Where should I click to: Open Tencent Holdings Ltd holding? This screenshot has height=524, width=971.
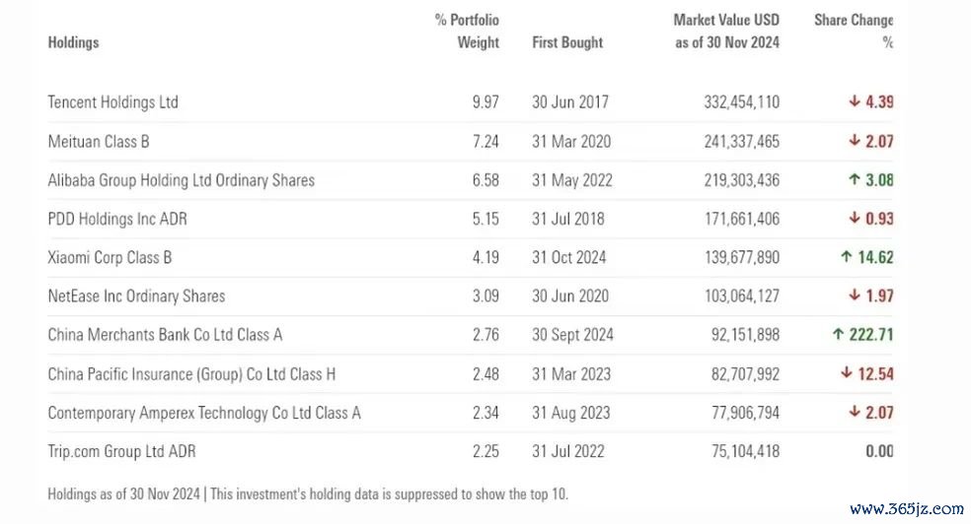coord(112,102)
